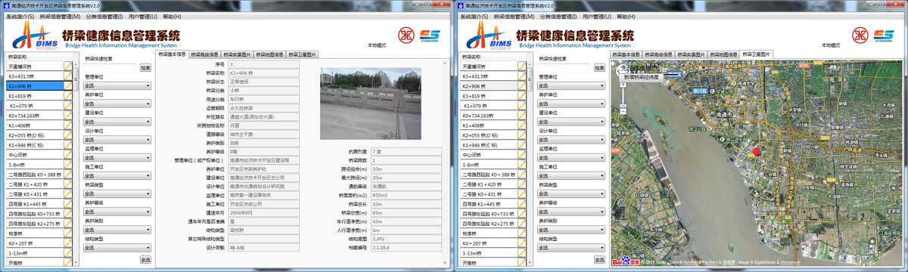Viewport: 908px width, 272px height.
Task: Click edit pencil icon beside K1+406桥 in right window
Action: tap(521, 125)
